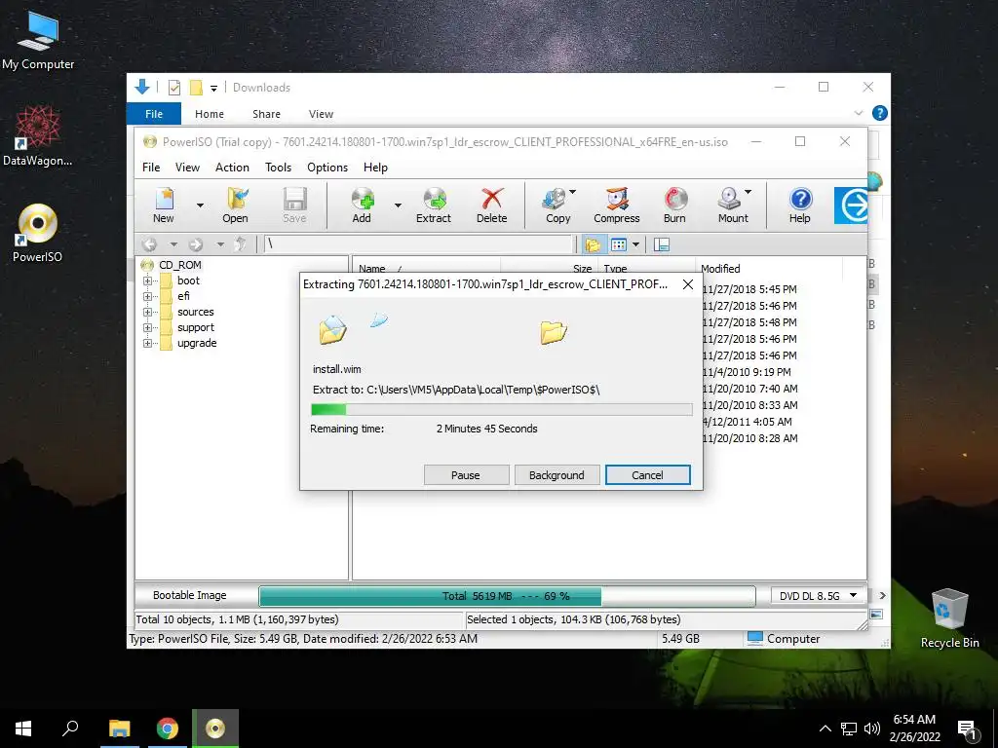Click the Mount toolbar icon

[730, 205]
